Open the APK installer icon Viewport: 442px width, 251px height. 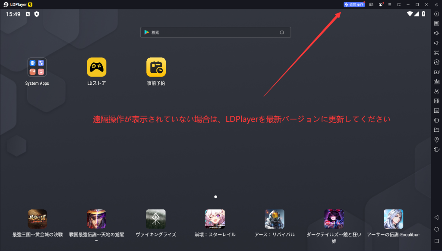point(436,82)
